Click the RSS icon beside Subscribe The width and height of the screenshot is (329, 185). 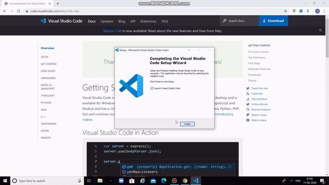point(248,94)
